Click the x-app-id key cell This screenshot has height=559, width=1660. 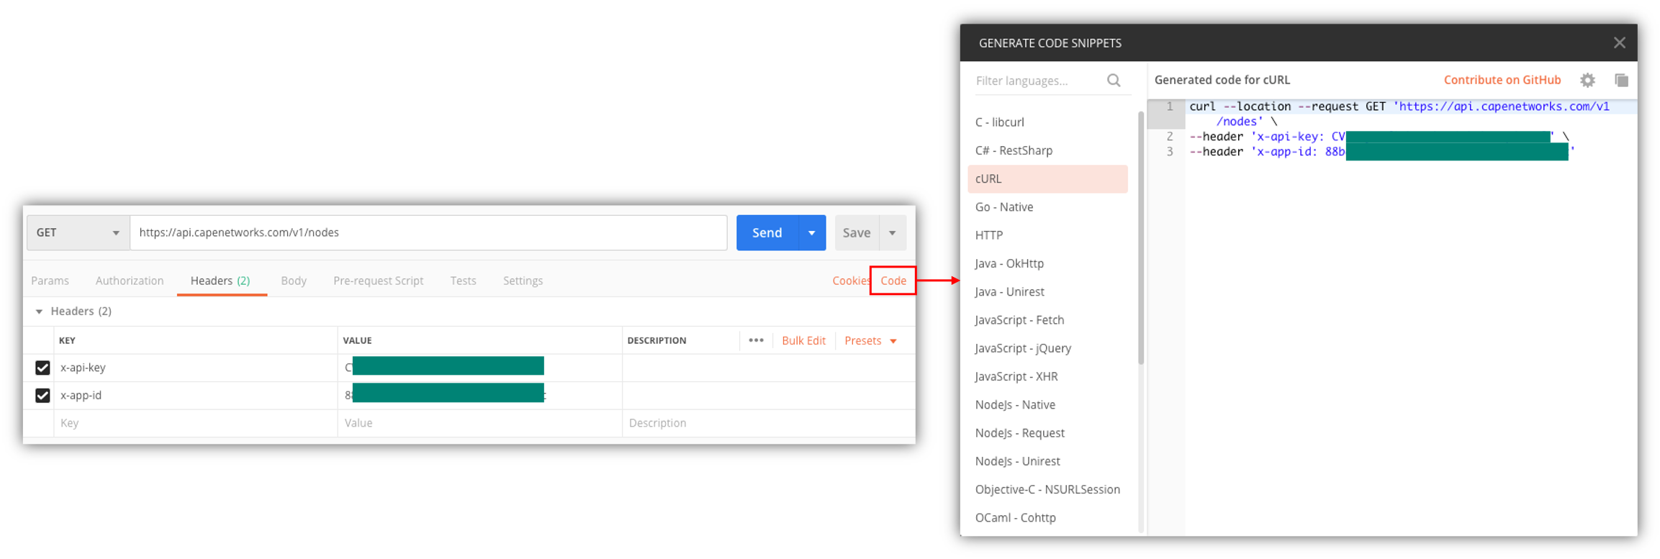coord(195,395)
